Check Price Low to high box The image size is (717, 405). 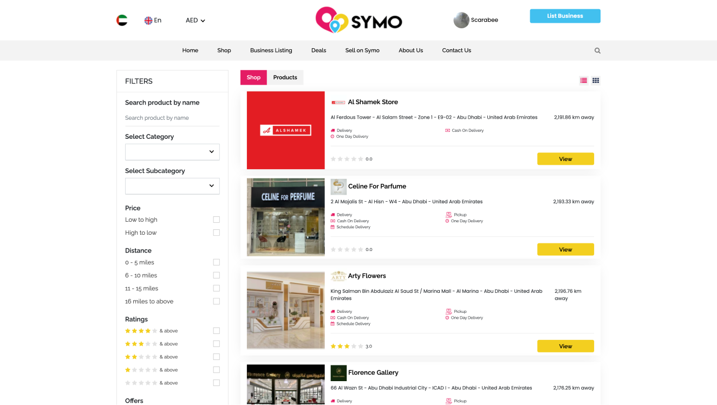[x=217, y=220]
